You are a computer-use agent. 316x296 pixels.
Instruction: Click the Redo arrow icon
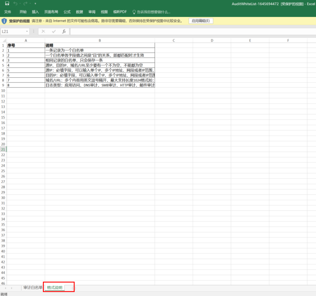(26, 3)
